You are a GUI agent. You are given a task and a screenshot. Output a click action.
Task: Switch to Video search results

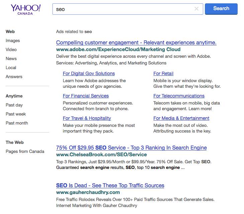click(x=11, y=50)
